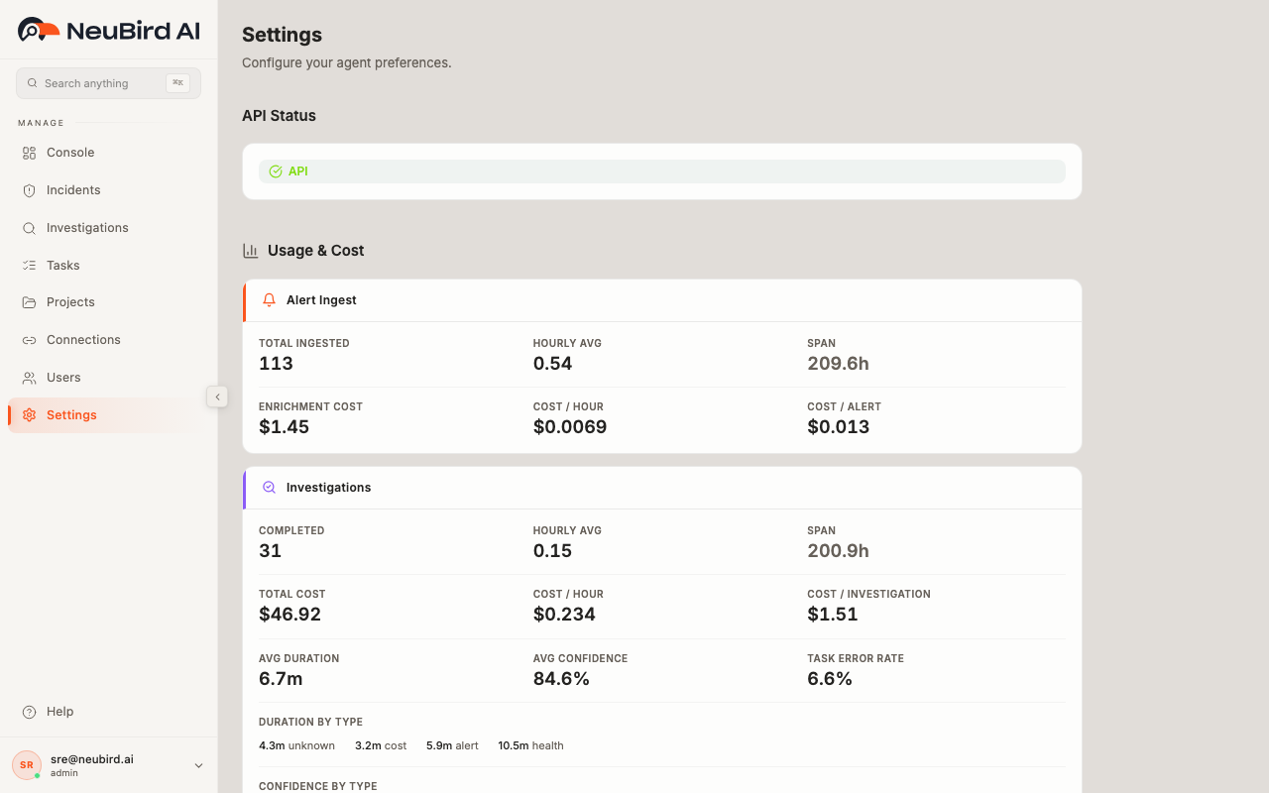
Task: Select the Users people icon
Action: click(x=30, y=377)
